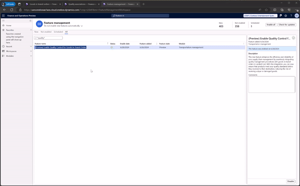Refresh the browser page
Image resolution: width=300 pixels, height=186 pixels.
pos(11,10)
